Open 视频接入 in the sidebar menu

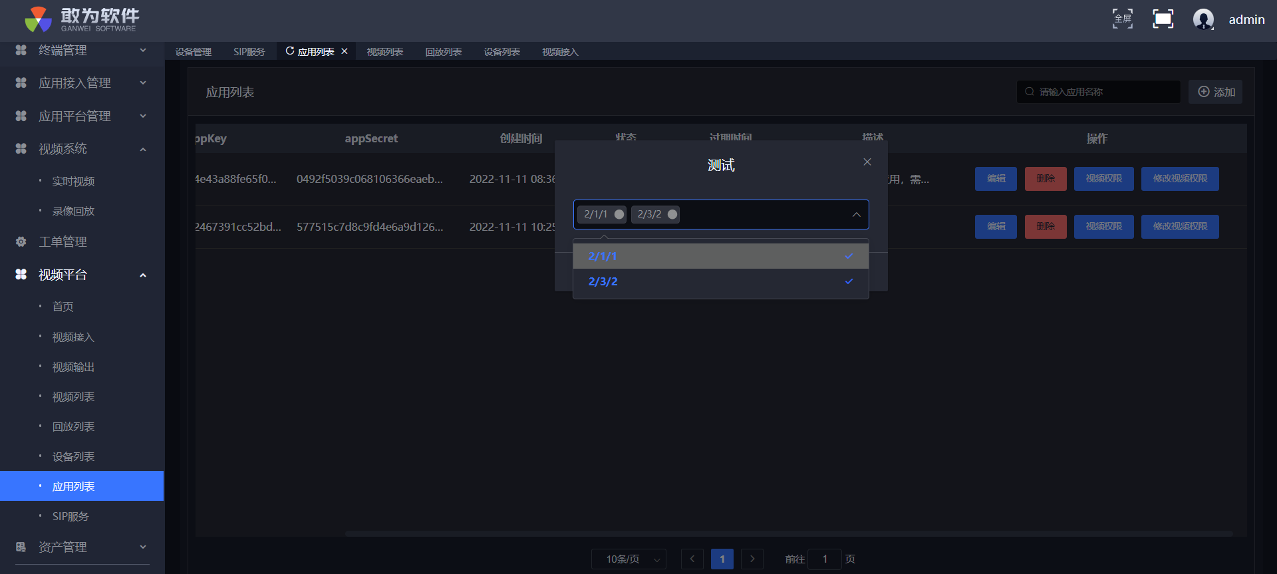coord(73,337)
